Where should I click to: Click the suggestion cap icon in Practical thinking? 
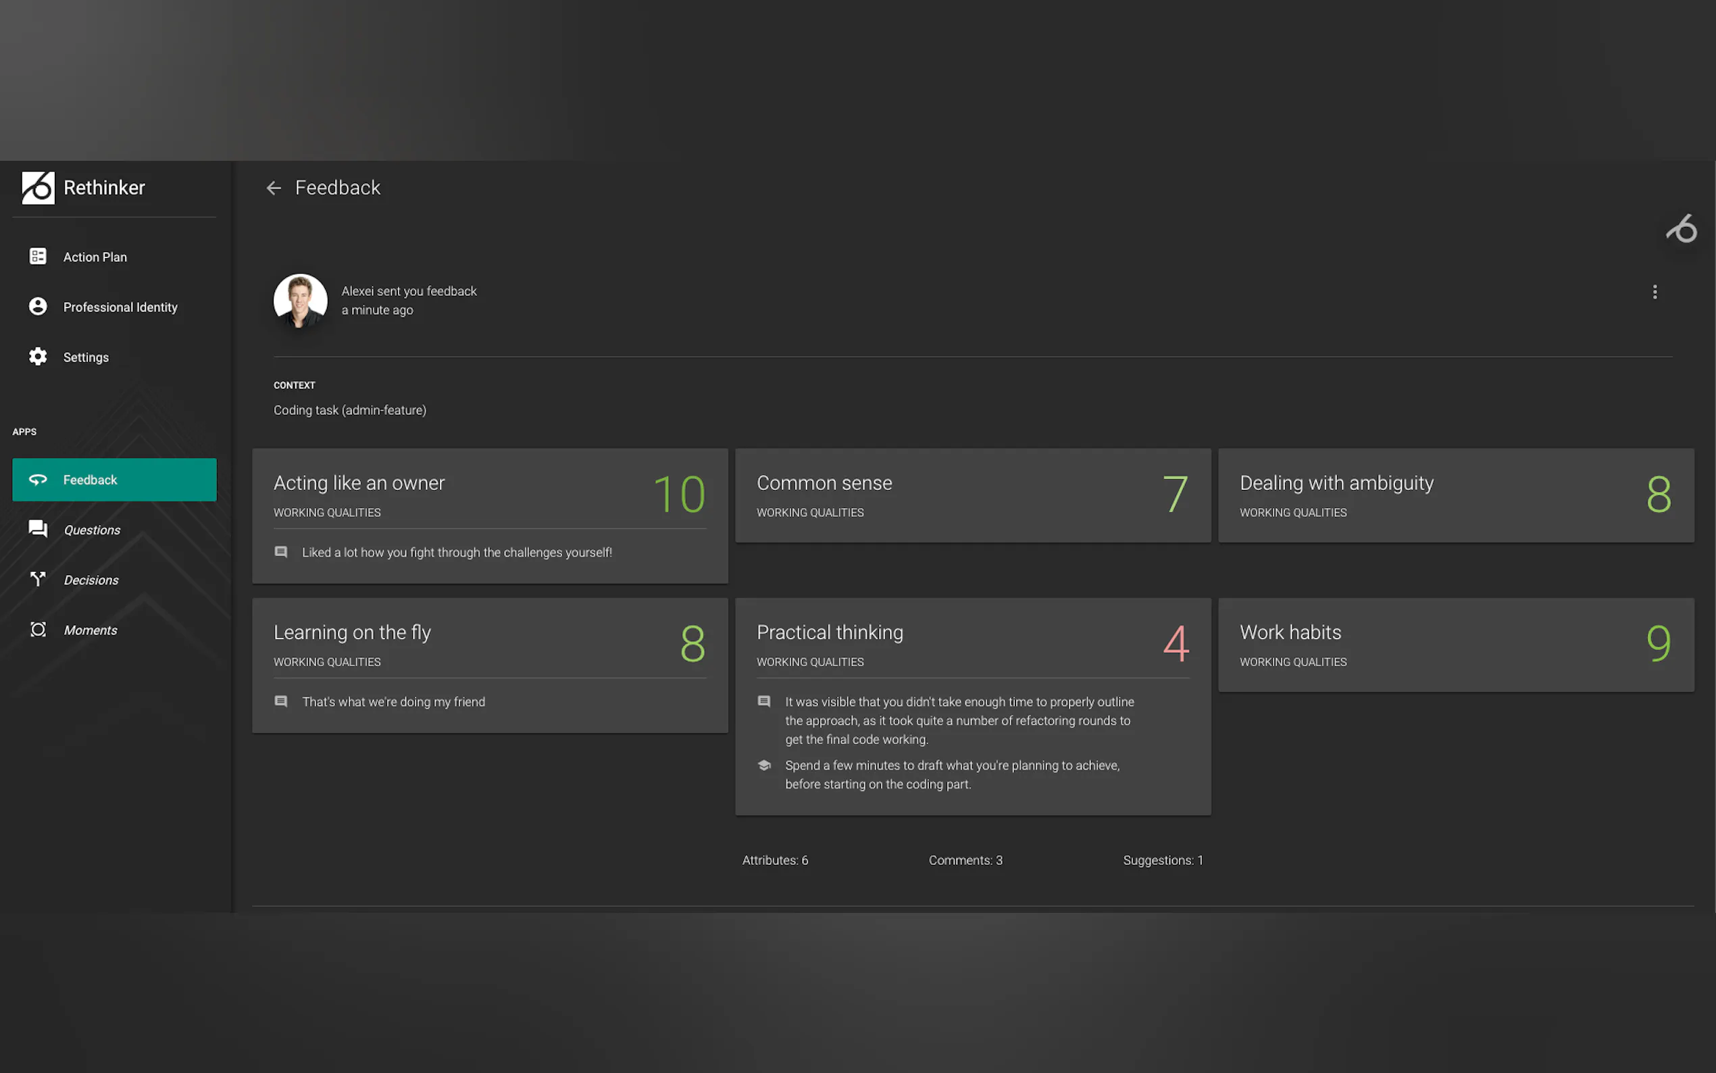(764, 765)
